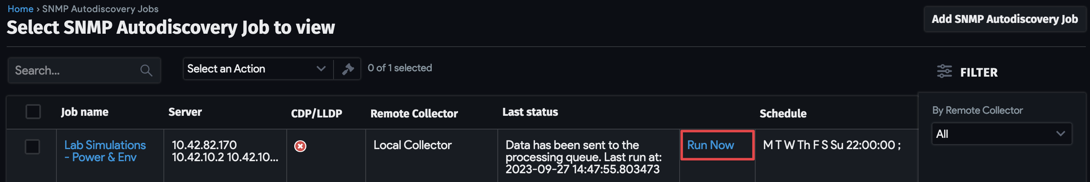Screen dimensions: 1090x182
Task: Go to the Home breadcrumb link
Action: (x=20, y=9)
